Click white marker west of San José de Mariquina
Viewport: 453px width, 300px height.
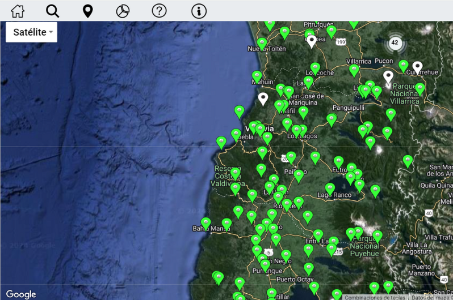tap(263, 98)
